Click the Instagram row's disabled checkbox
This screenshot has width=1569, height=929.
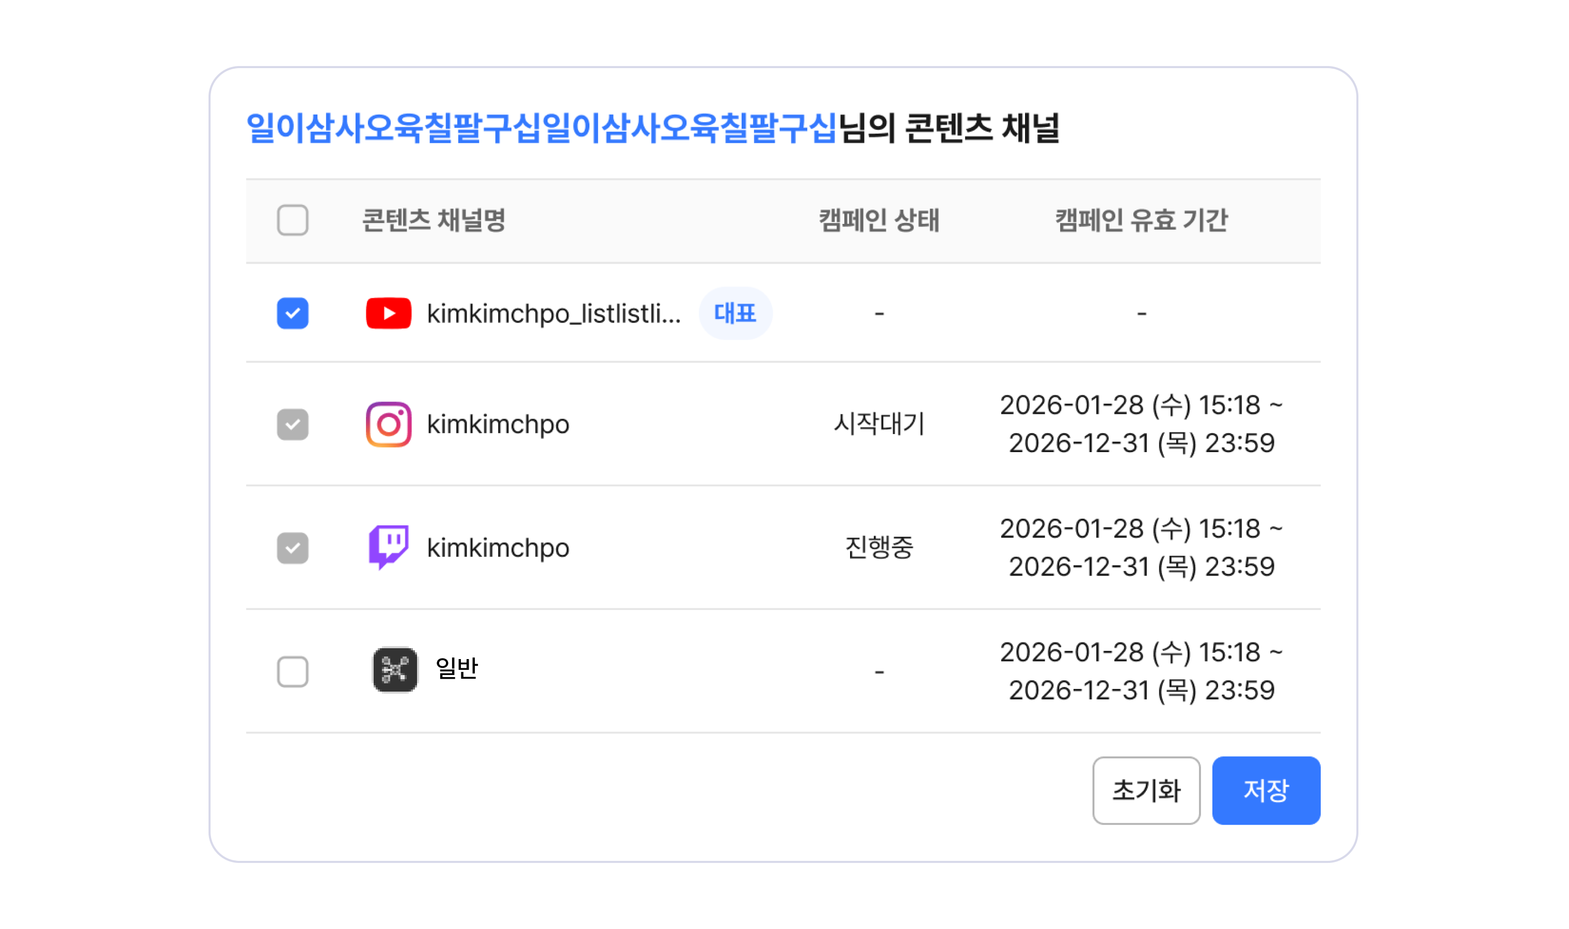point(292,424)
